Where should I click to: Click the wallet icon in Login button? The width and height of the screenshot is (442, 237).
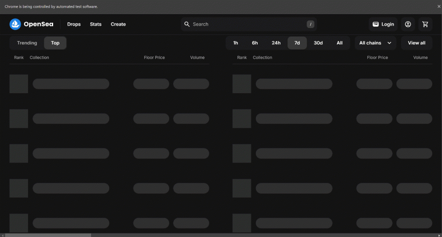pyautogui.click(x=376, y=25)
